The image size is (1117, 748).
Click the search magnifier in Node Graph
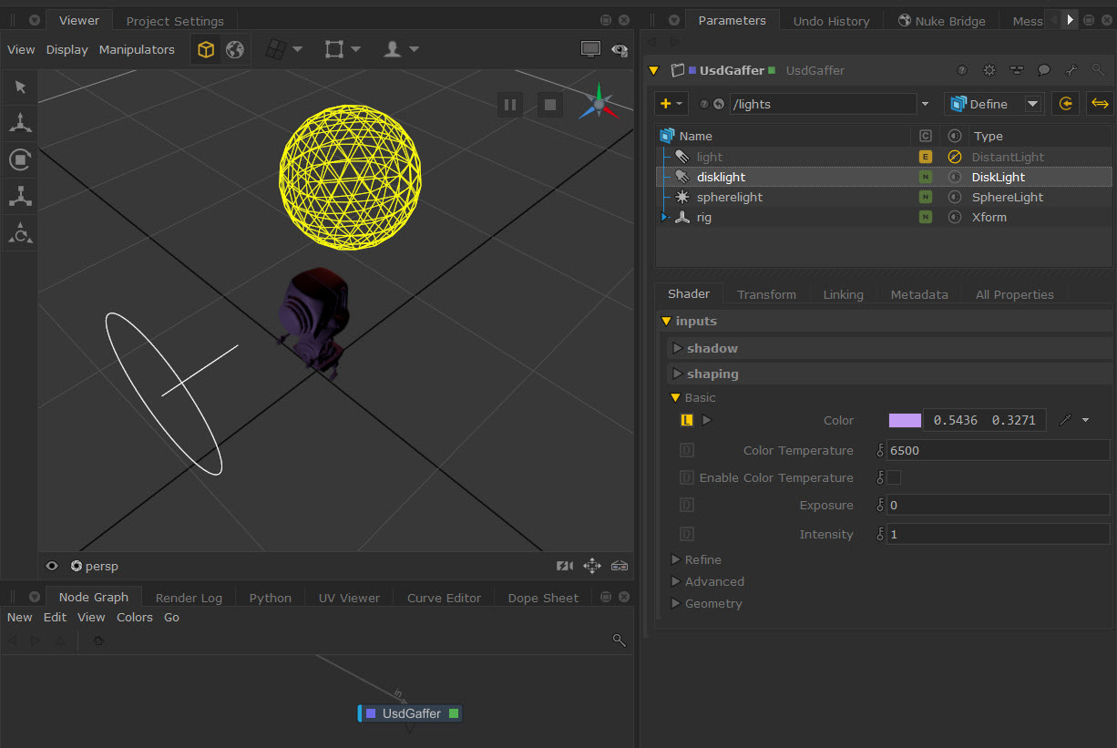tap(620, 640)
